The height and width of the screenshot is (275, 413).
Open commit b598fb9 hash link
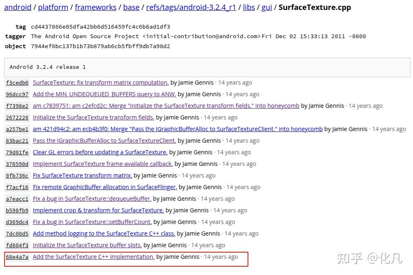click(17, 210)
